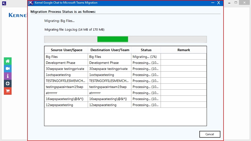Click the K app icon in background window corner
The height and width of the screenshot is (141, 251).
click(4, 3)
